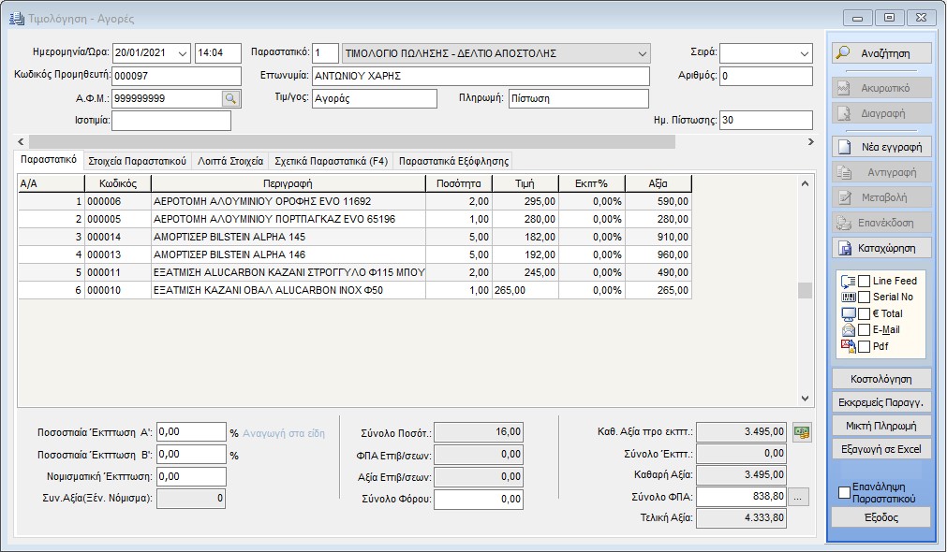Viewport: 947px width, 552px height.
Task: Expand the ΤΙΜΟΛΟΓΙΟ ΠΩΛΗΣΗΣ - ΔΕΛΤΙΟ ΑΠΟΣΤΟΛΗΣ dropdown
Action: (x=642, y=53)
